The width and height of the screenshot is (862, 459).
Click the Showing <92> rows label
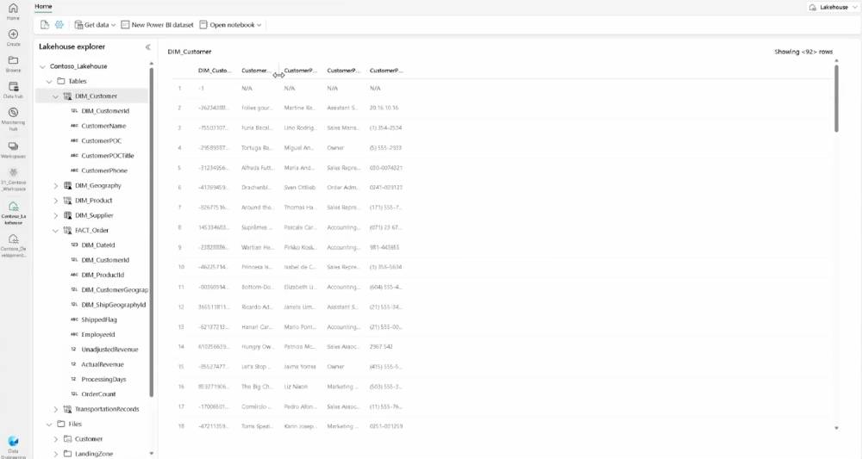tap(803, 52)
